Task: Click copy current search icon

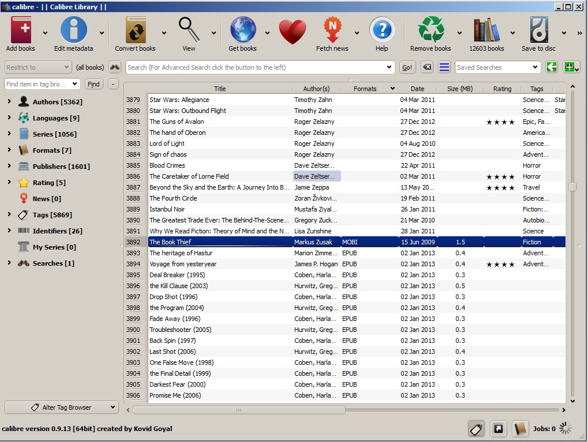Action: tap(552, 67)
